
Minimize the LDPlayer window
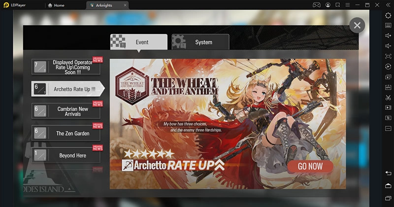point(358,5)
